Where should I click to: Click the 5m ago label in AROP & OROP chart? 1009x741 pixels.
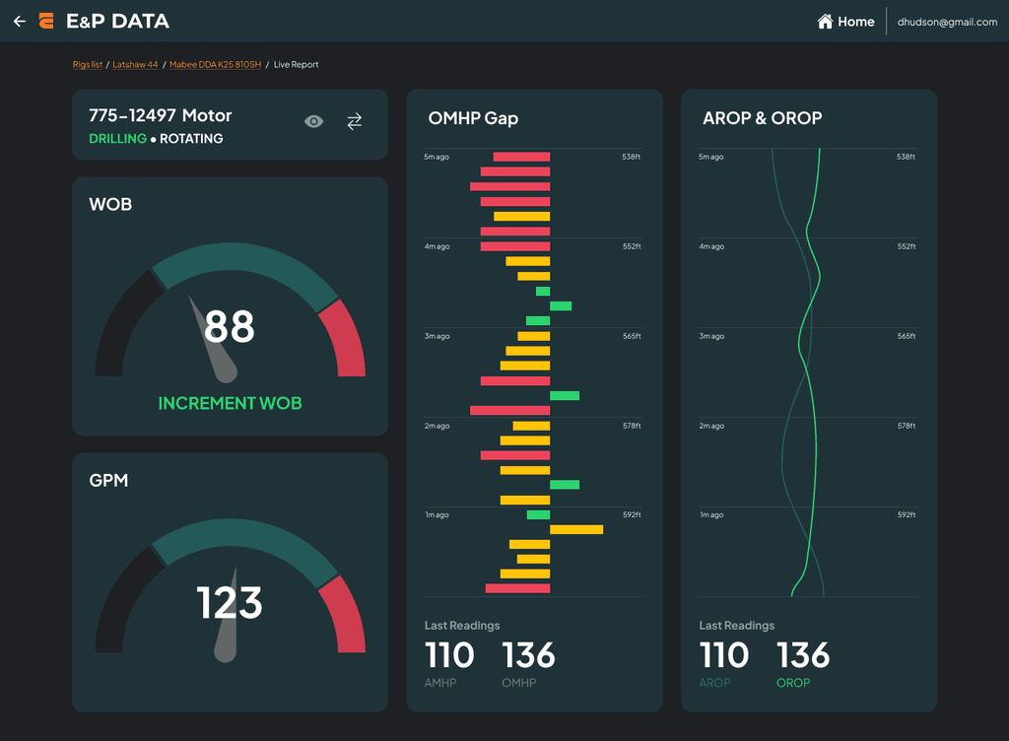click(x=711, y=157)
